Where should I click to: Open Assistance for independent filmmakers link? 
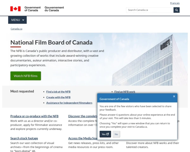69,103
